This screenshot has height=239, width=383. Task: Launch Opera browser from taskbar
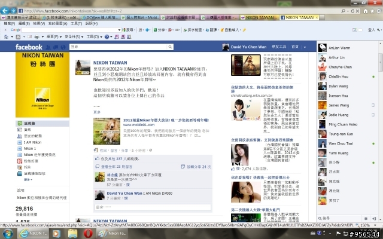click(88, 234)
